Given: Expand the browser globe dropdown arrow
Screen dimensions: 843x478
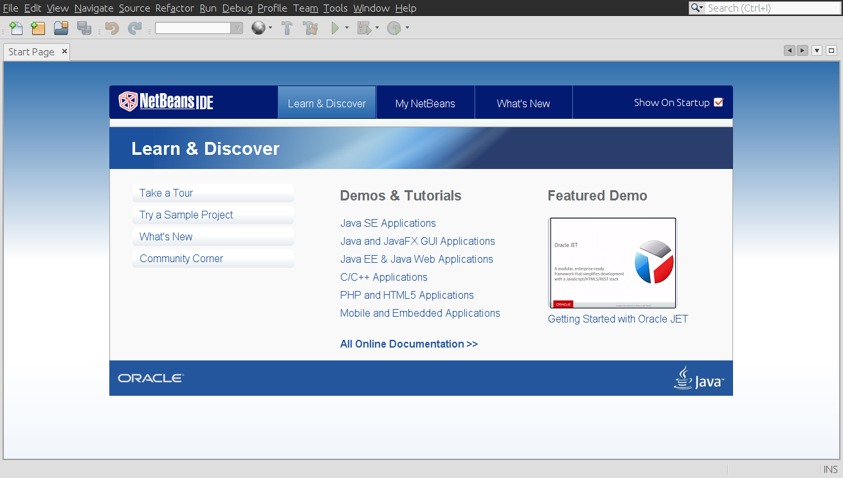Looking at the screenshot, I should pos(270,28).
